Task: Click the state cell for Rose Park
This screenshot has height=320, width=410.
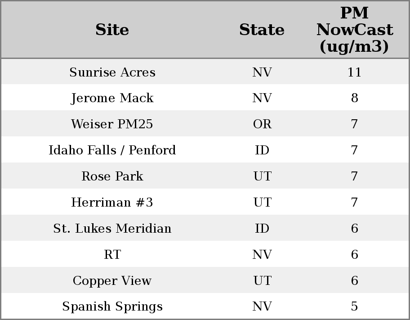Action: coord(262,176)
